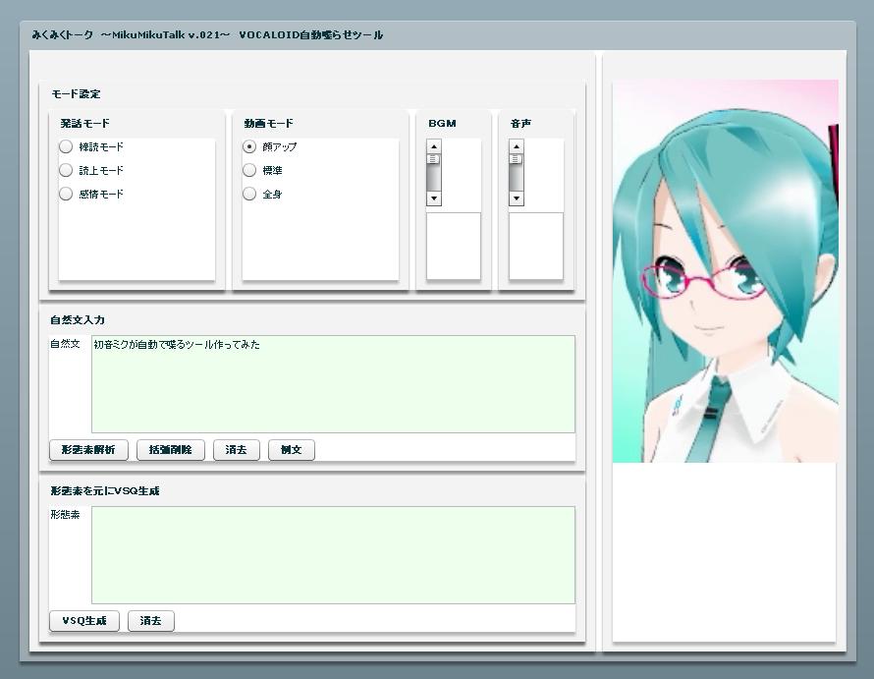Select the 標準 video mode radio button
The image size is (874, 679).
249,170
